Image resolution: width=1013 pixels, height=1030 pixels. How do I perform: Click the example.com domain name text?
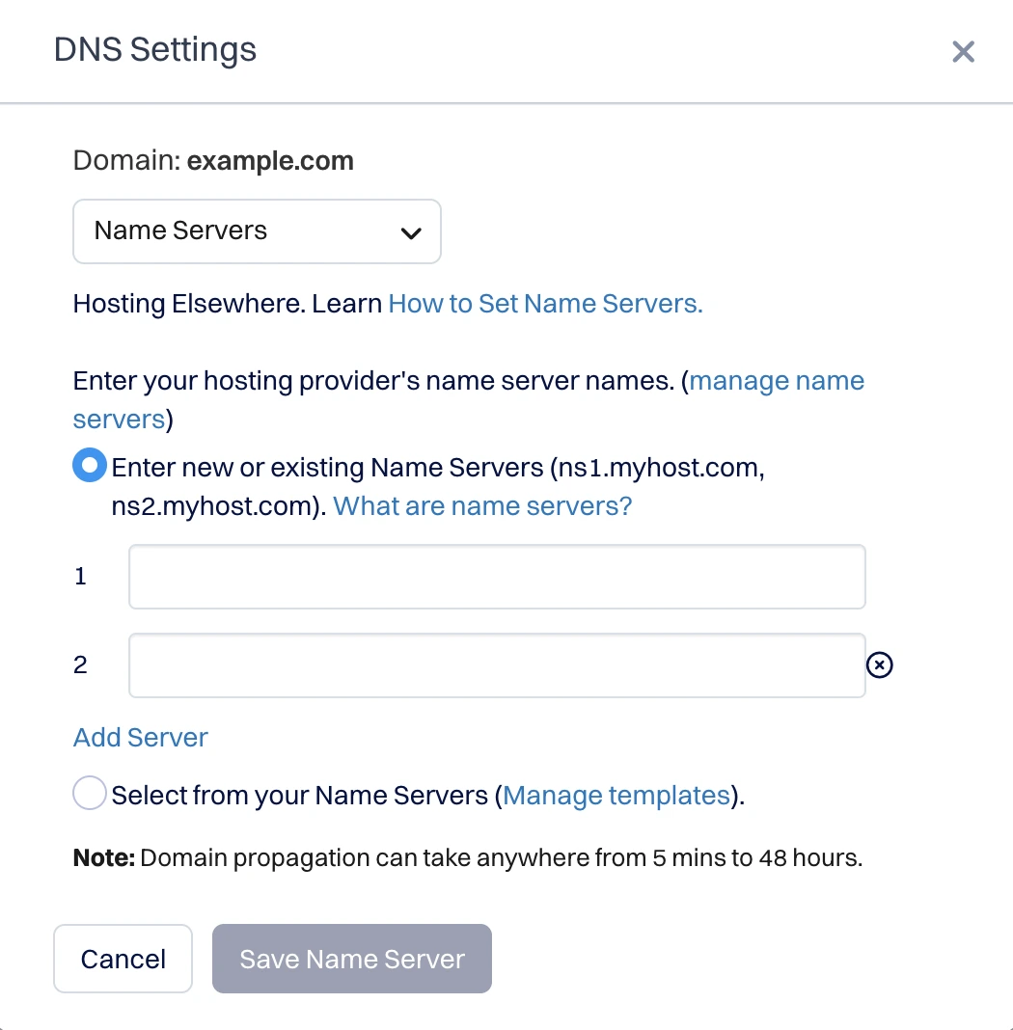point(270,161)
